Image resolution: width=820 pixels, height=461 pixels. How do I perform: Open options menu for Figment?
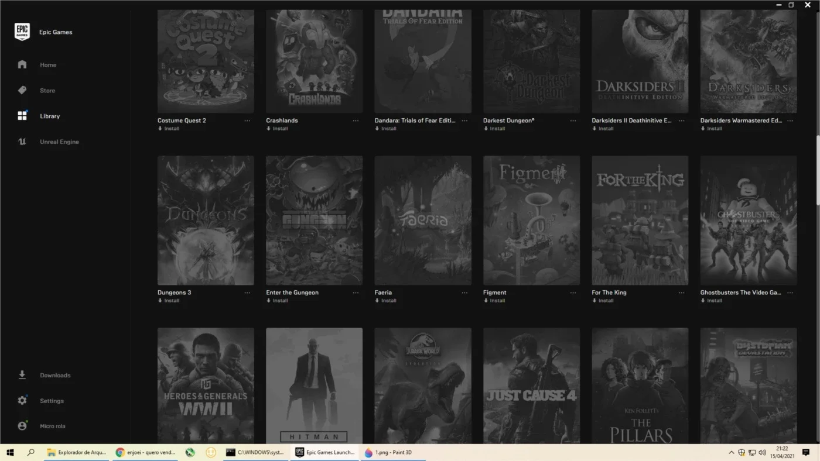573,293
